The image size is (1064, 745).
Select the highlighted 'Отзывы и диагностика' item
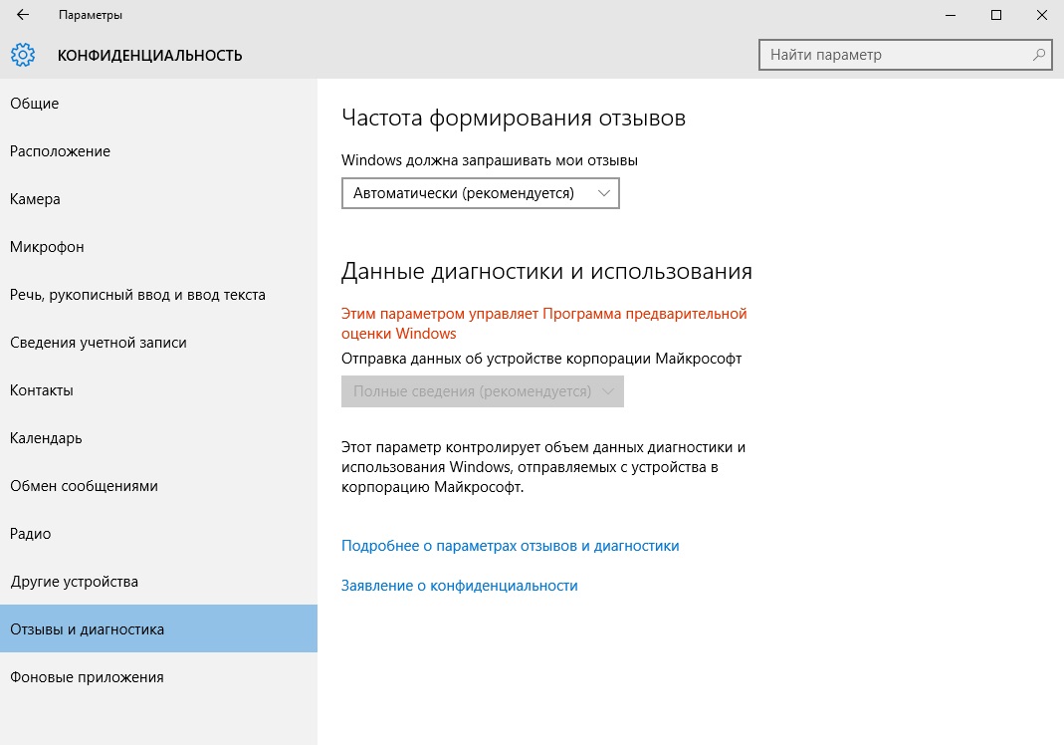(159, 628)
